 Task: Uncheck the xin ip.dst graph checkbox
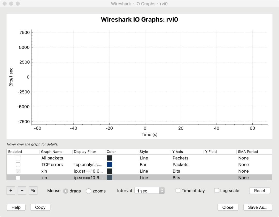point(18,171)
